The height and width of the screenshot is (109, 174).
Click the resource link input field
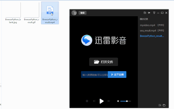94,75
